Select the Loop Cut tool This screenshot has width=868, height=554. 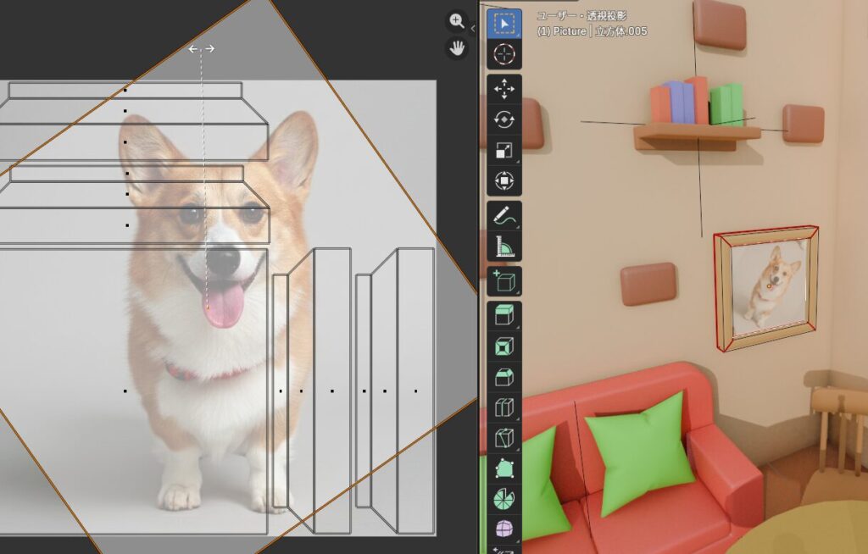click(504, 407)
